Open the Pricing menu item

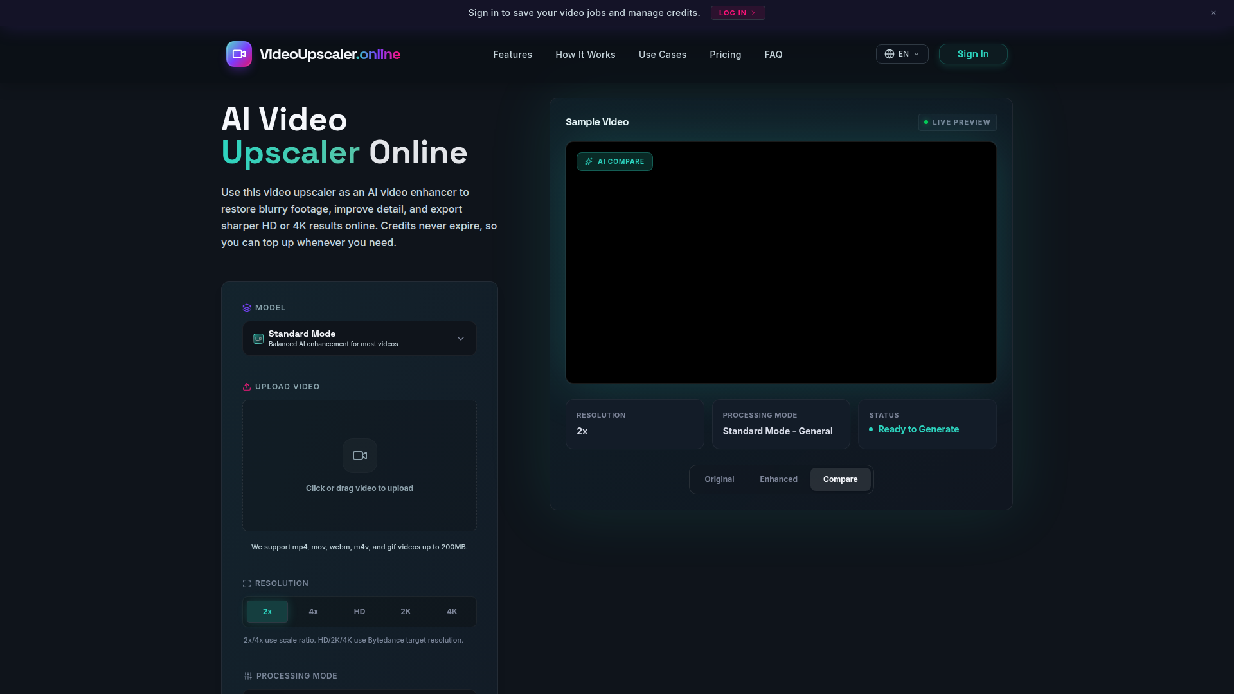click(x=725, y=55)
